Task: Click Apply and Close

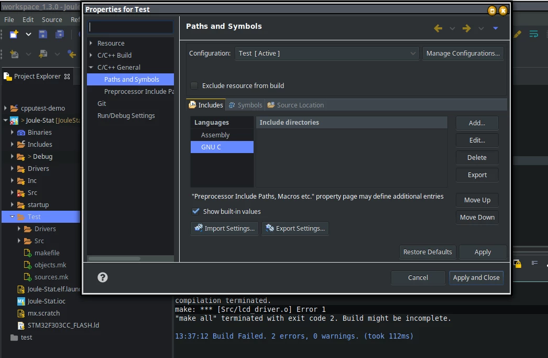Action: (x=476, y=278)
